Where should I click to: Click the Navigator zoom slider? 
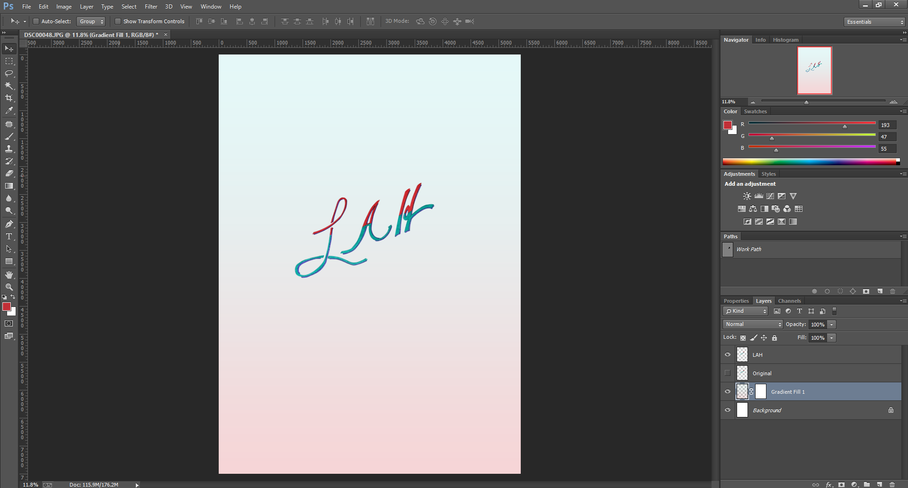coord(823,101)
